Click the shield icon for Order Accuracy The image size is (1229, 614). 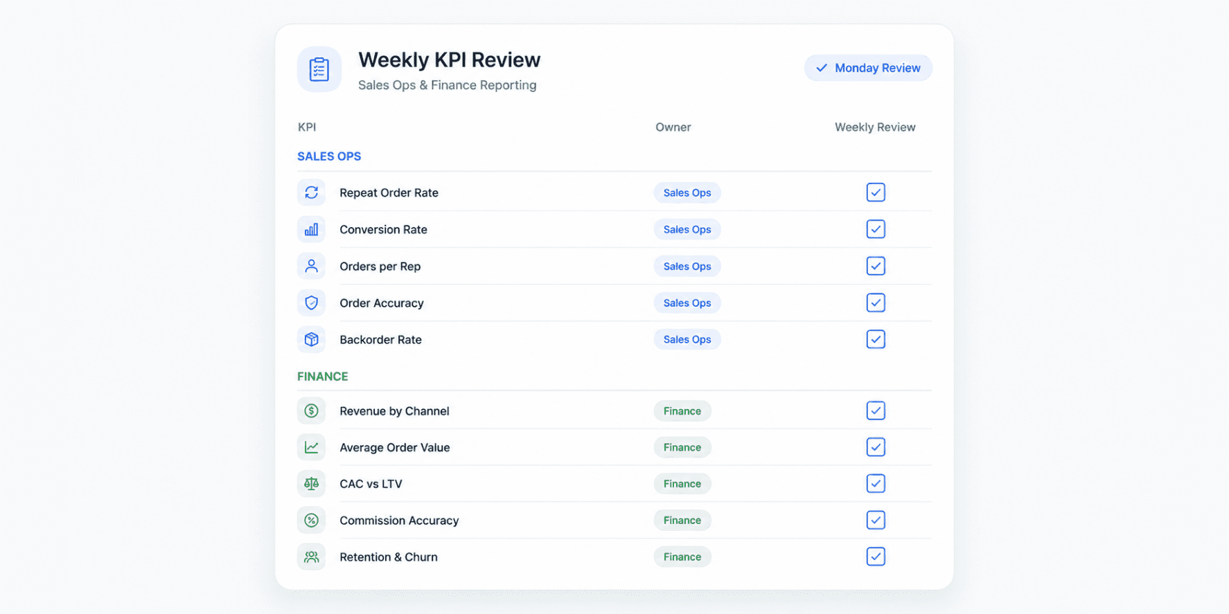click(x=311, y=303)
